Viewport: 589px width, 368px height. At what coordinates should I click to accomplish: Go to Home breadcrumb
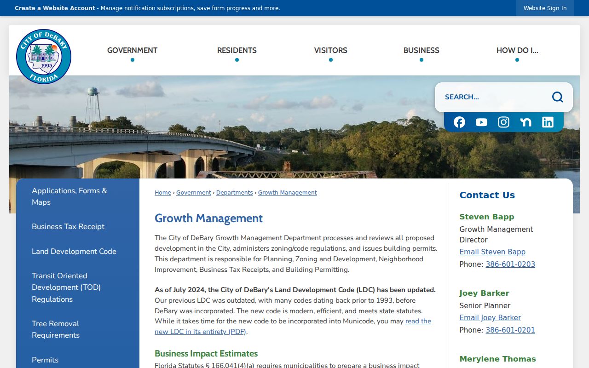pos(163,193)
